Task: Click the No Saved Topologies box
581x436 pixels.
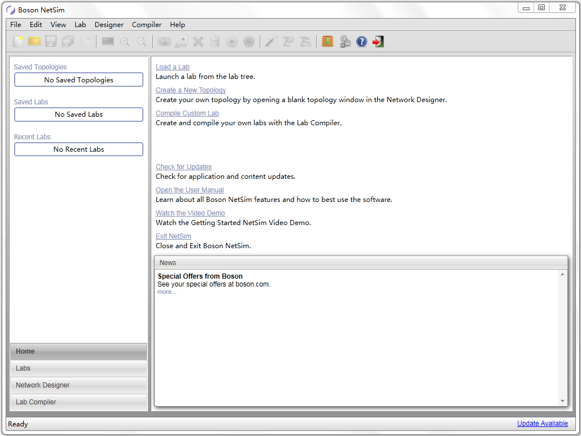Action: click(x=78, y=80)
